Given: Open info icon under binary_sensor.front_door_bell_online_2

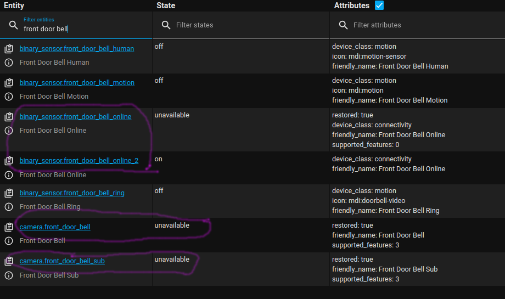Looking at the screenshot, I should pyautogui.click(x=9, y=175).
